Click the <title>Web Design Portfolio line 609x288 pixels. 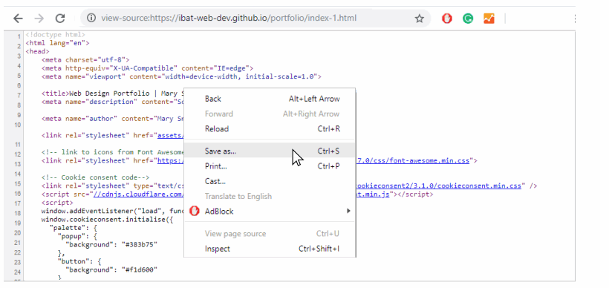[x=112, y=94]
